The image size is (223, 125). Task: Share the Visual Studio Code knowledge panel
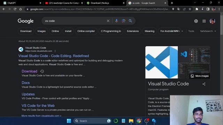click(204, 84)
